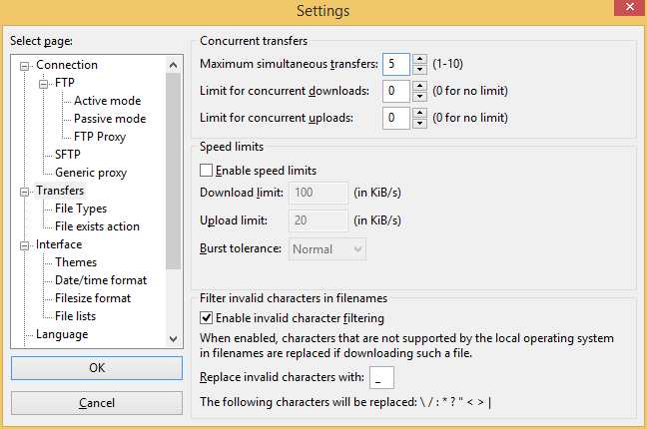
Task: Collapse the FTP tree node
Action: [x=44, y=84]
